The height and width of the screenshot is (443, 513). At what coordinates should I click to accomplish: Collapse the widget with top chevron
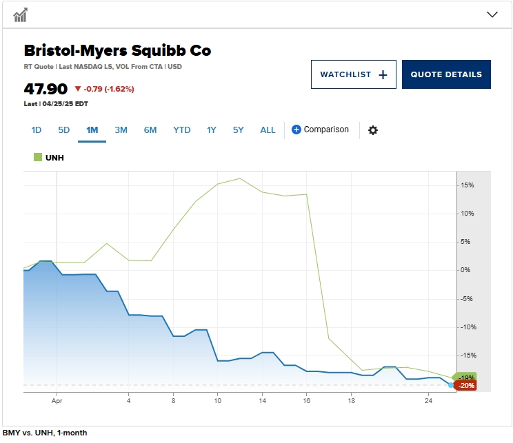pos(492,14)
